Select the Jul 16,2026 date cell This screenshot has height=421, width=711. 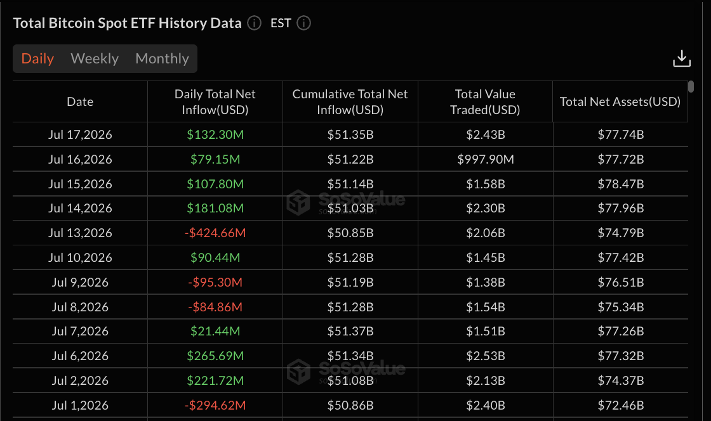80,159
